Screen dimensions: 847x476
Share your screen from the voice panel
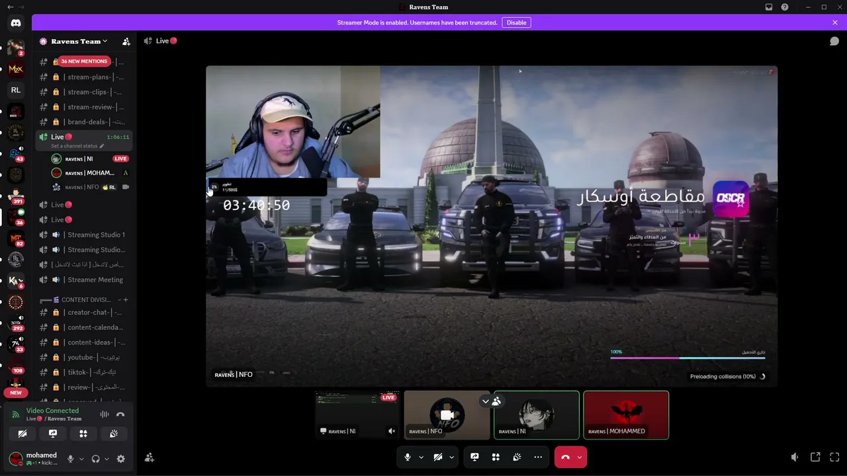tap(53, 434)
